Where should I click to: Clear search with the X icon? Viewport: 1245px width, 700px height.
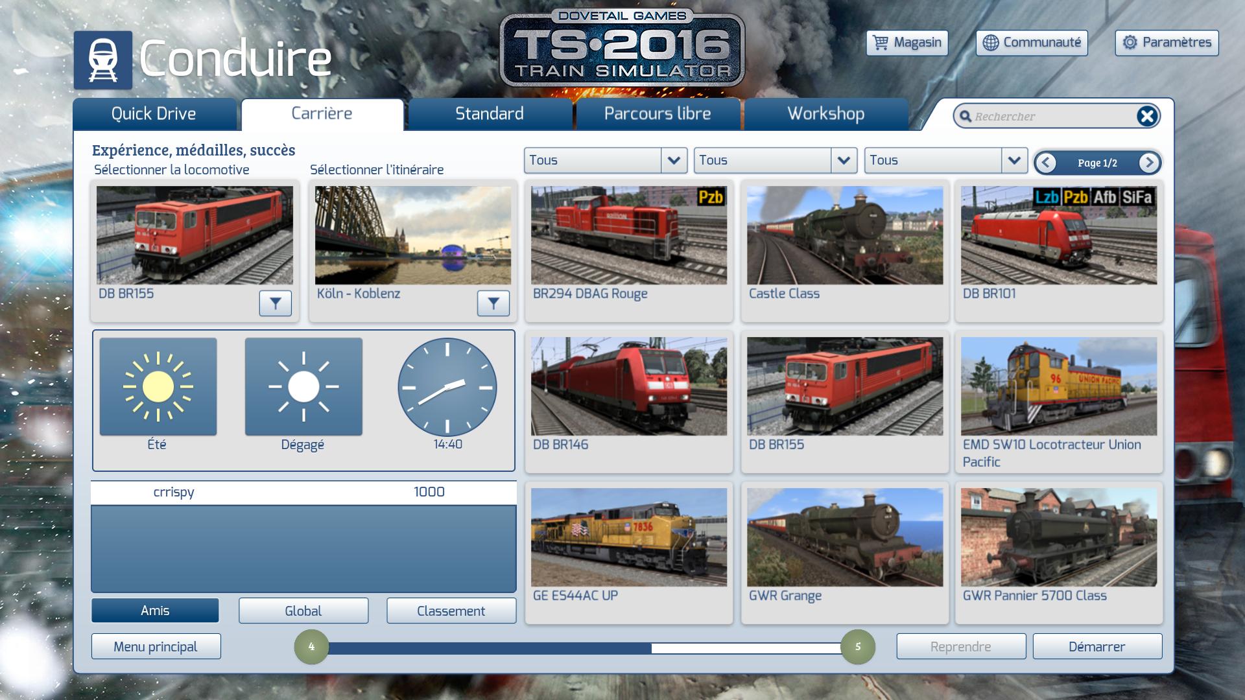click(1146, 116)
